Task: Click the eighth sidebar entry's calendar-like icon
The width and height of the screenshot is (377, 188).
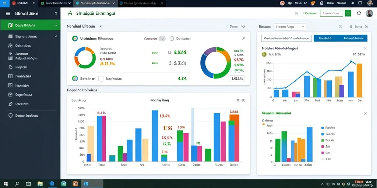Action: coord(10,94)
